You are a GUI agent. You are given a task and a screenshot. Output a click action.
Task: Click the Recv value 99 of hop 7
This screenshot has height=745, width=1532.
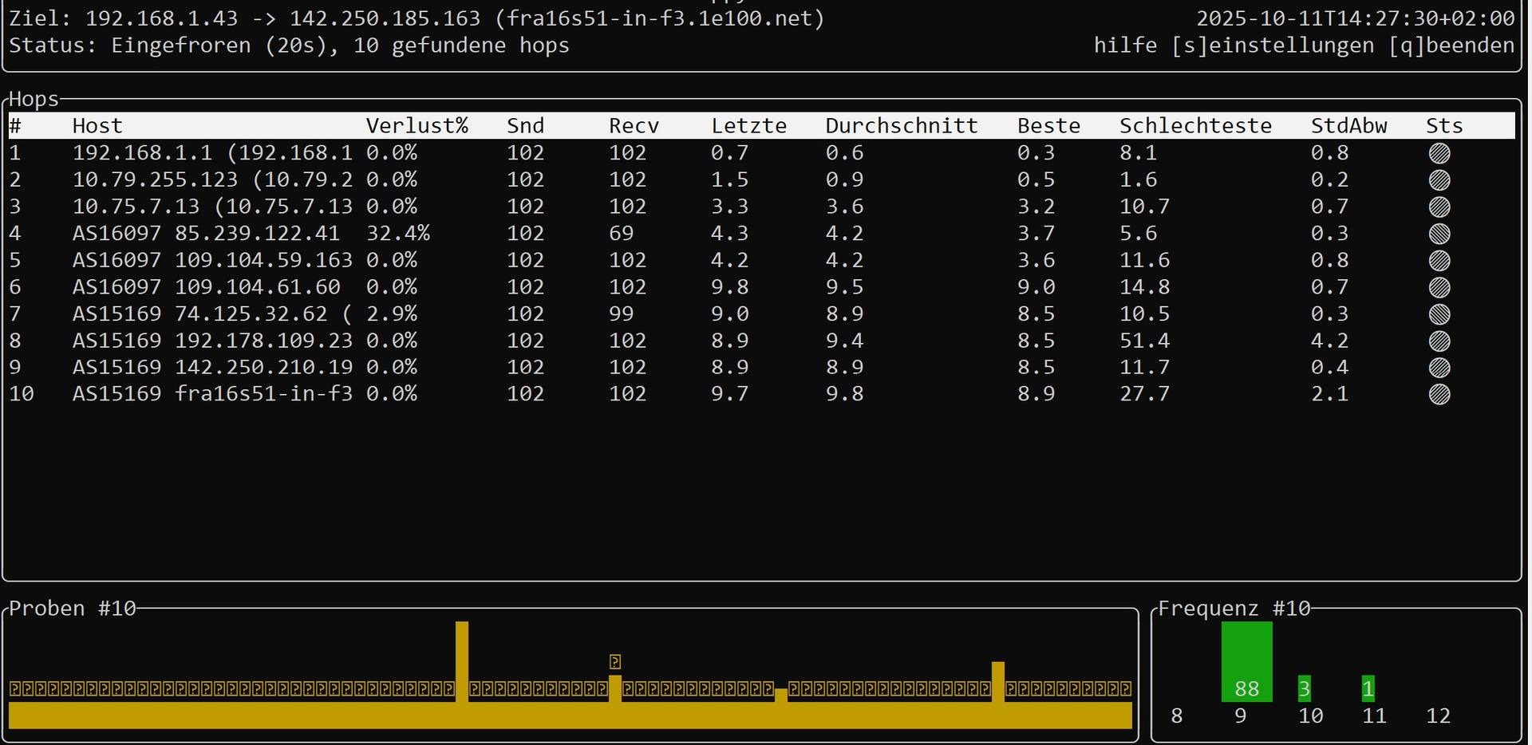622,314
